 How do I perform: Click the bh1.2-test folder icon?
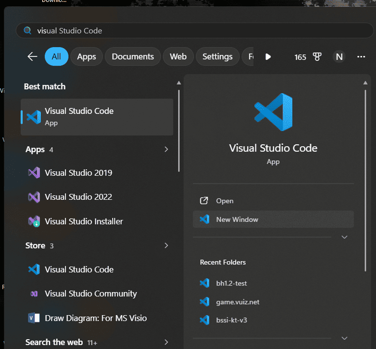[205, 283]
